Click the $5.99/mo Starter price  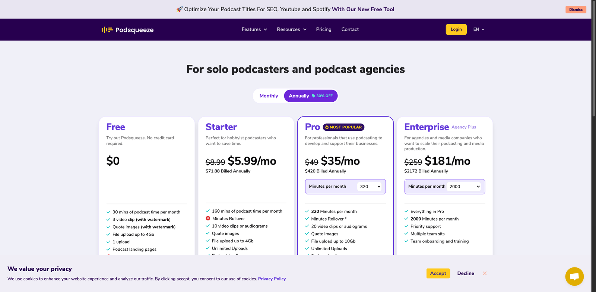pyautogui.click(x=252, y=161)
